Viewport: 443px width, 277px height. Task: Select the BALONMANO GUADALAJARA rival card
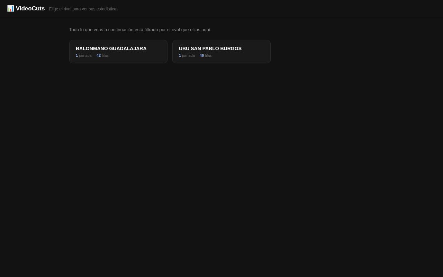point(118,52)
